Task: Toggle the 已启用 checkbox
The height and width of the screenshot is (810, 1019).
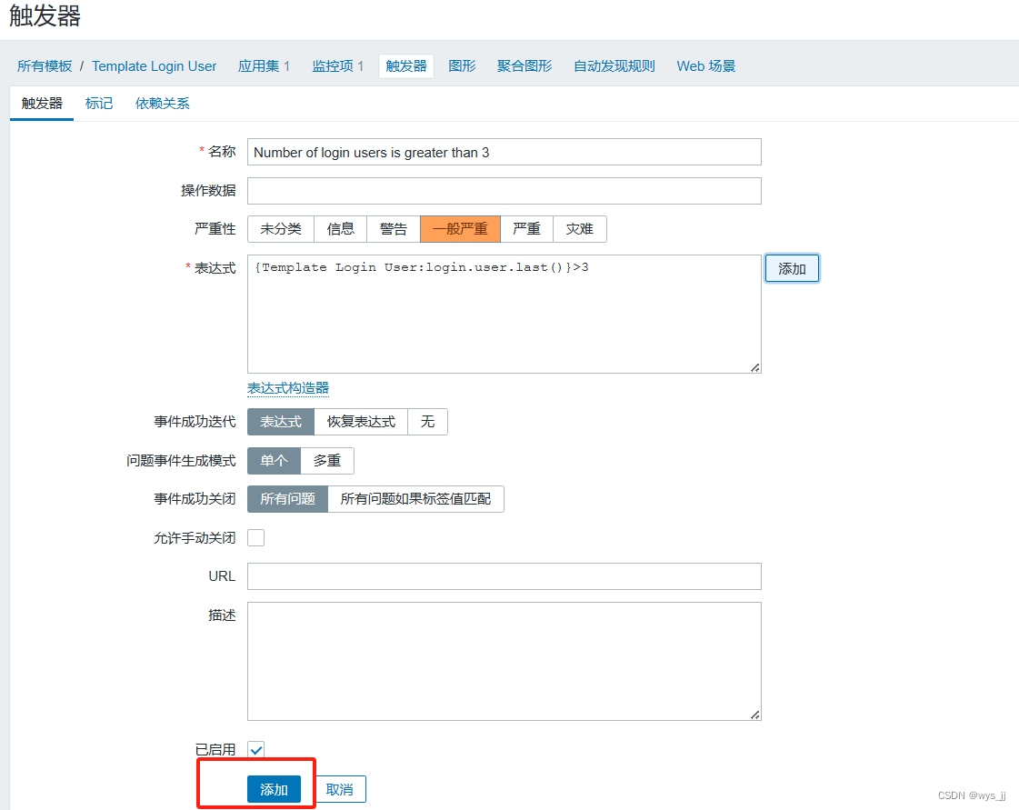Action: click(256, 749)
